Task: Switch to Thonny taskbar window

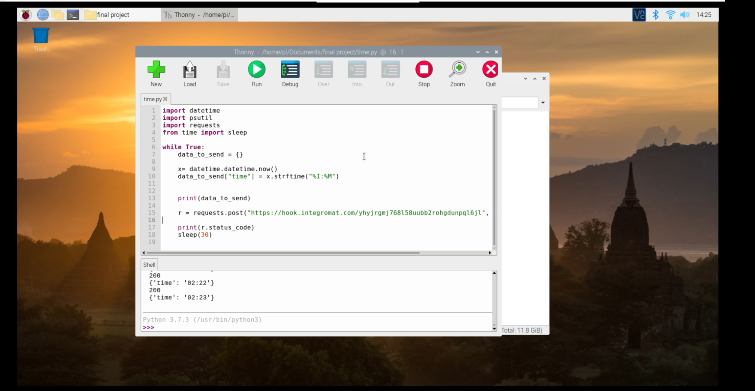Action: point(200,15)
